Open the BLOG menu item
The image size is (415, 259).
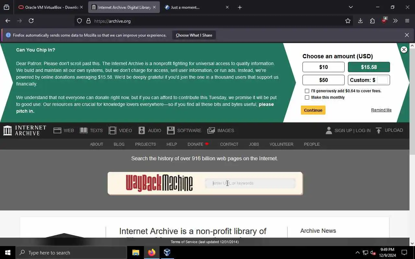(119, 144)
